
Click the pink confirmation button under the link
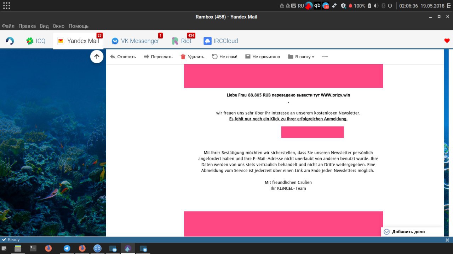312,132
